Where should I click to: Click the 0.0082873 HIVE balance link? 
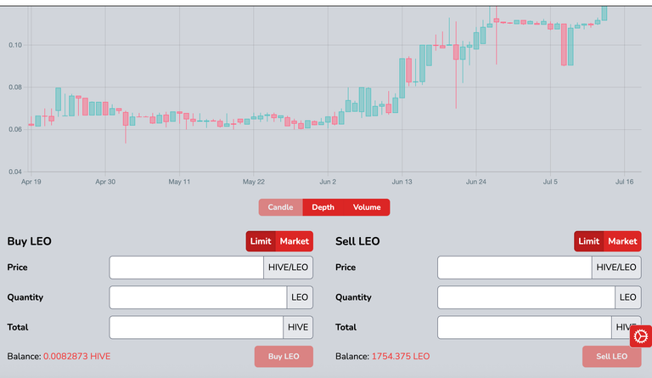point(77,357)
